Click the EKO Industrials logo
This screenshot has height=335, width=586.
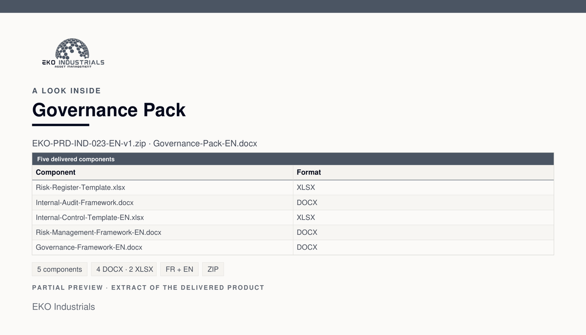[x=73, y=53]
